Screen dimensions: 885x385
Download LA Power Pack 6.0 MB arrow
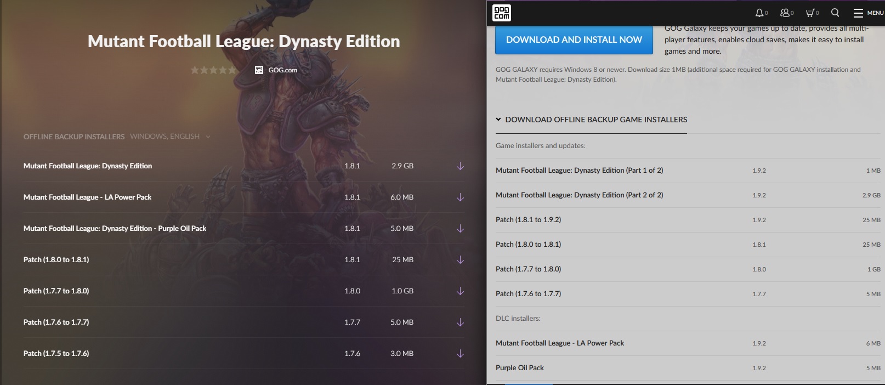pyautogui.click(x=460, y=197)
